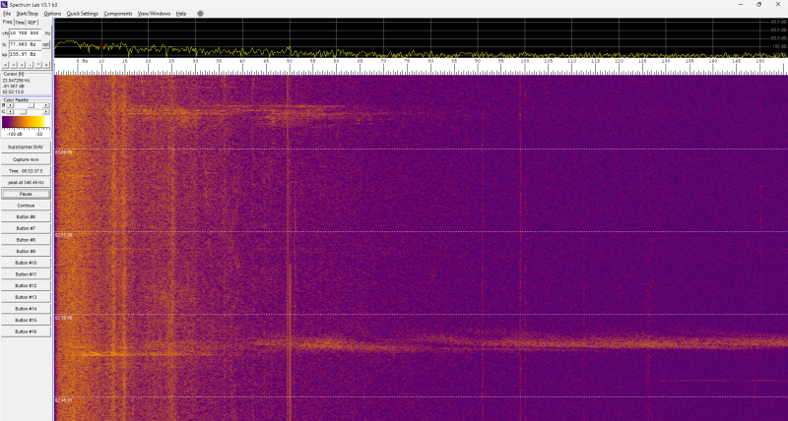Switch to the Time tab
Viewport: 788px width, 421px height.
(x=20, y=23)
